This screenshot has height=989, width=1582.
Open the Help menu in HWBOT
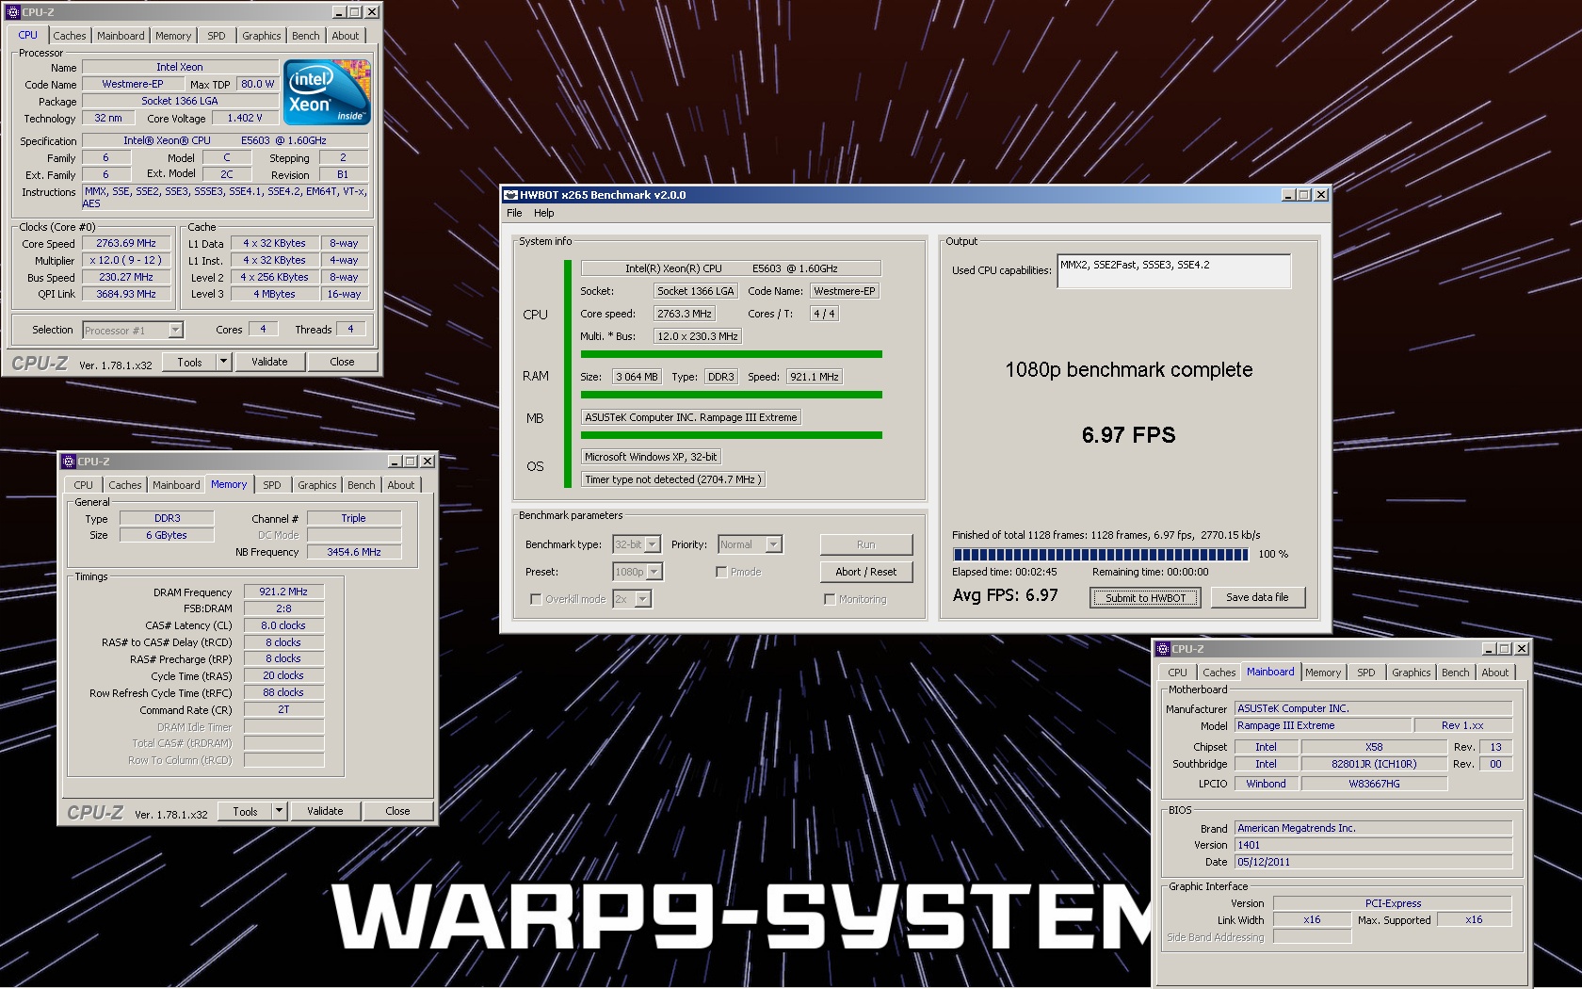click(544, 213)
